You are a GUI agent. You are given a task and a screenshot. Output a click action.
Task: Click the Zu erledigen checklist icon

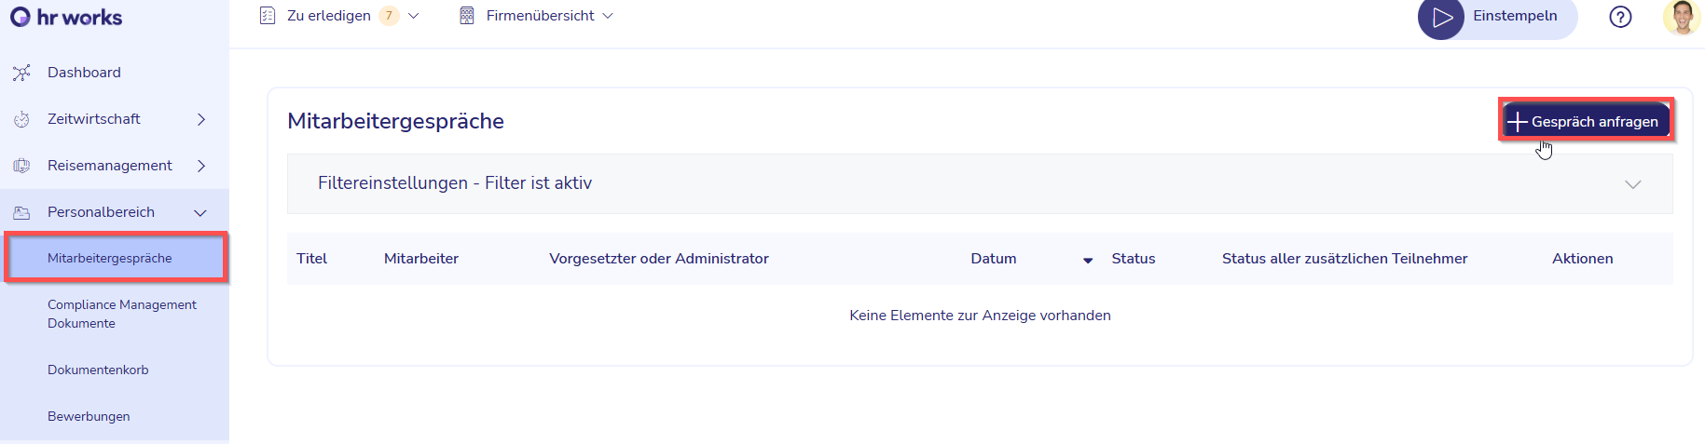tap(268, 16)
